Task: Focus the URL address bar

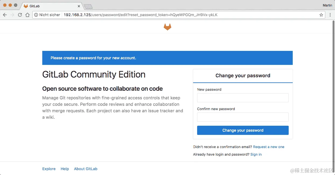Action: click(179, 15)
